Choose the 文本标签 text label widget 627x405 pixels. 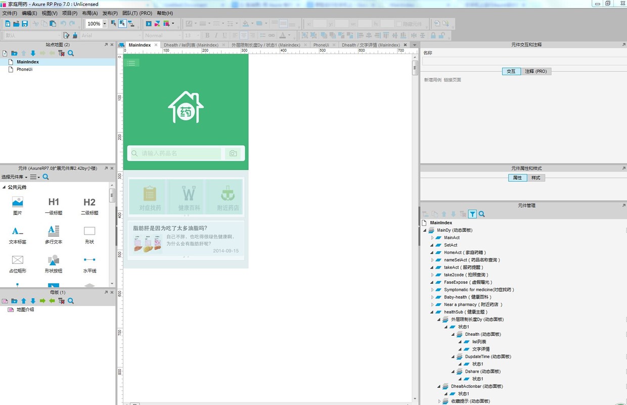pos(18,235)
